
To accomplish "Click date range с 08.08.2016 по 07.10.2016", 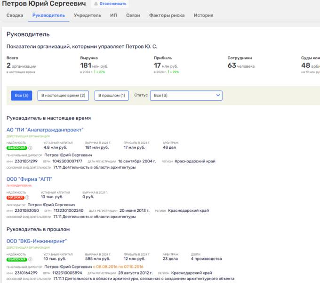I will point(118,267).
